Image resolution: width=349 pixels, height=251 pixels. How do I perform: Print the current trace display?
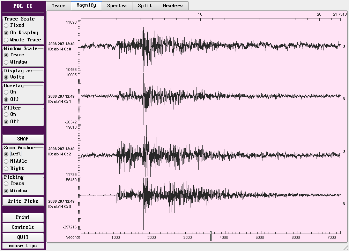click(23, 217)
